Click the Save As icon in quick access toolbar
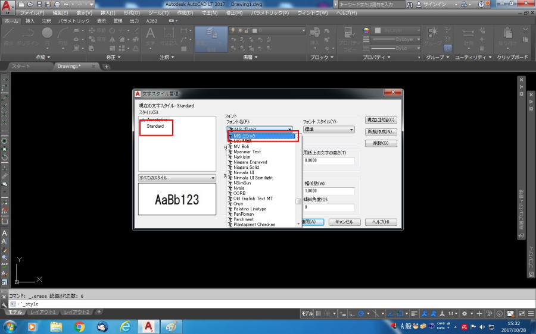Viewport: 536px width, 334px height. (x=48, y=4)
